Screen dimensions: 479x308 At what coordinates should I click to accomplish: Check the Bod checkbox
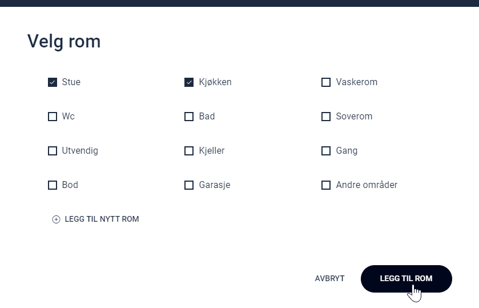click(53, 185)
